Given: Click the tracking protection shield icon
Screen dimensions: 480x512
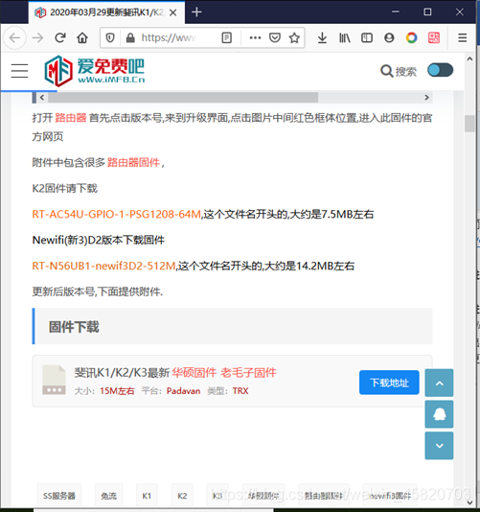Looking at the screenshot, I should pyautogui.click(x=110, y=38).
